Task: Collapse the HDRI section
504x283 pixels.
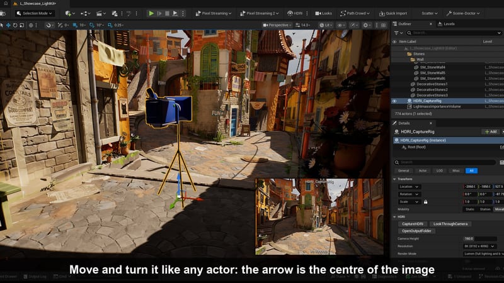Action: point(395,217)
